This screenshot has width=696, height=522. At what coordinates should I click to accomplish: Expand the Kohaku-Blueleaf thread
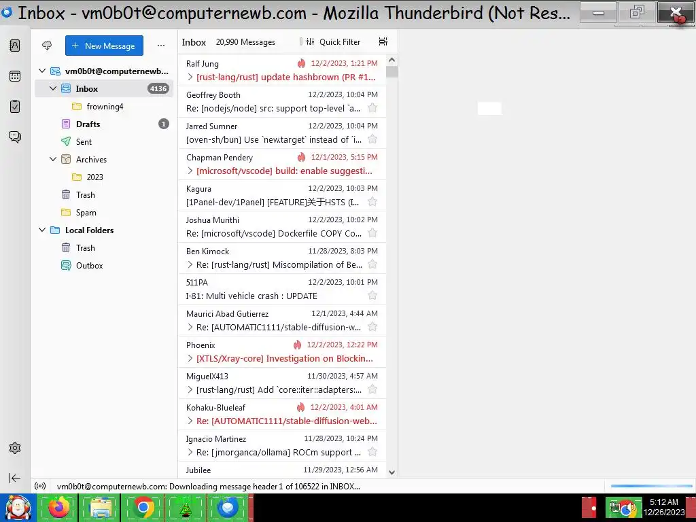coord(190,421)
